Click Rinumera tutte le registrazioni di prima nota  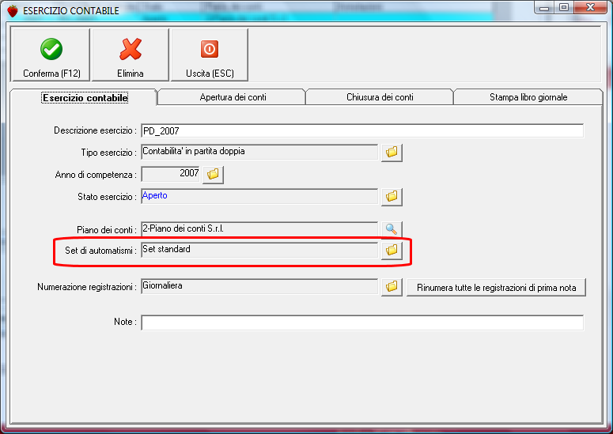pyautogui.click(x=496, y=288)
